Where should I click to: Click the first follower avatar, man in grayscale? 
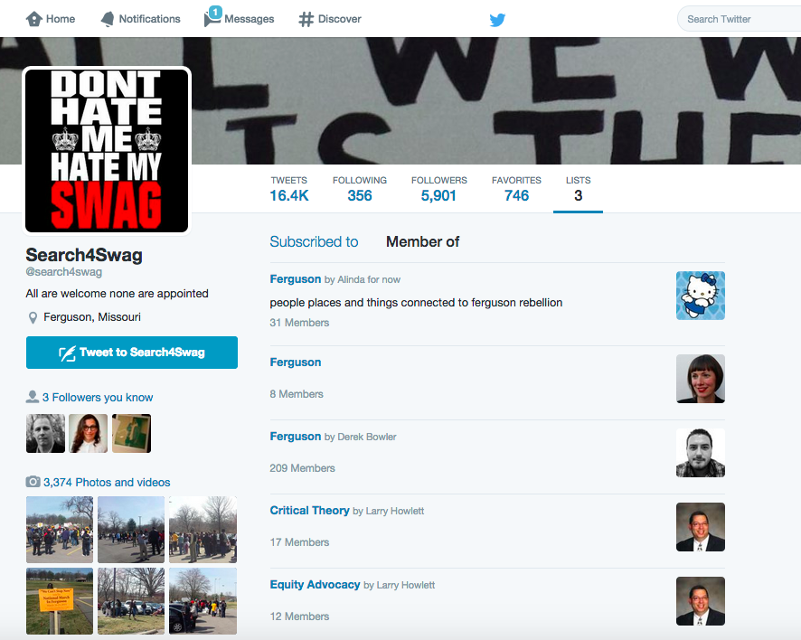click(x=45, y=433)
